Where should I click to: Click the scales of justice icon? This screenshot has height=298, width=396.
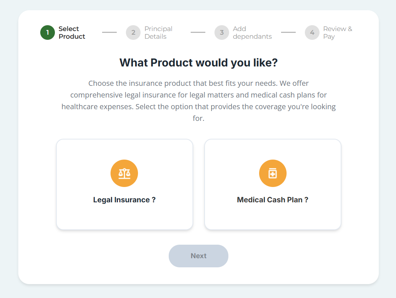[124, 173]
